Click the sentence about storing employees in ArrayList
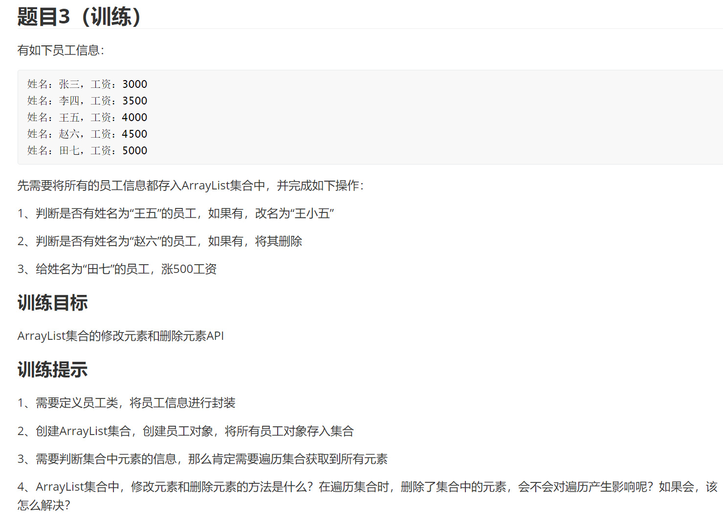Viewport: 723px width, 520px height. [x=191, y=186]
